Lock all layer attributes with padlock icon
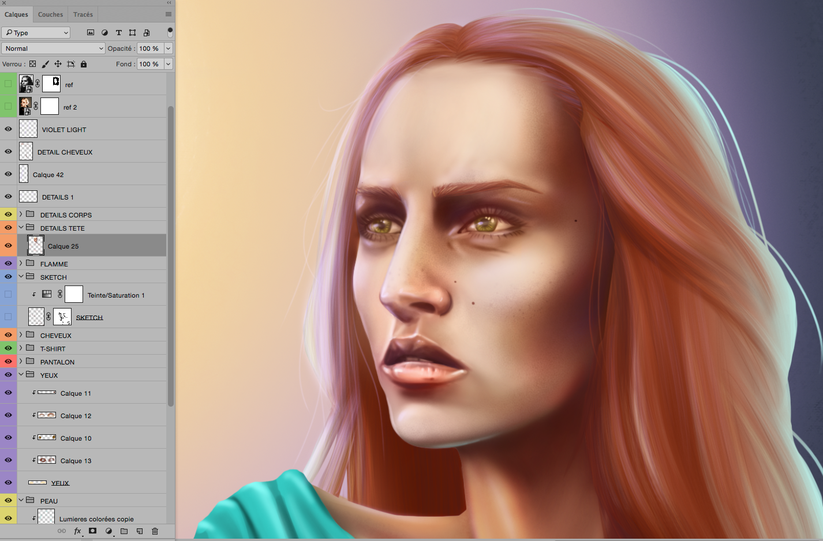The height and width of the screenshot is (541, 823). pyautogui.click(x=84, y=64)
